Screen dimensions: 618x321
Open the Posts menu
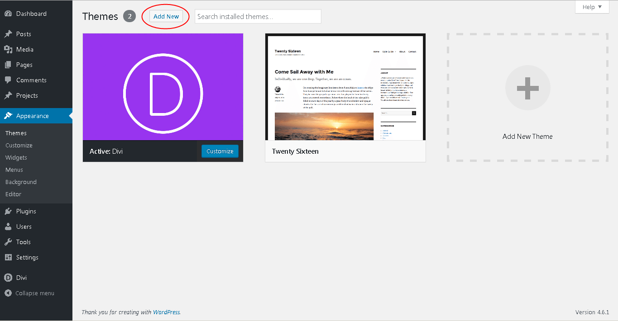coord(36,34)
